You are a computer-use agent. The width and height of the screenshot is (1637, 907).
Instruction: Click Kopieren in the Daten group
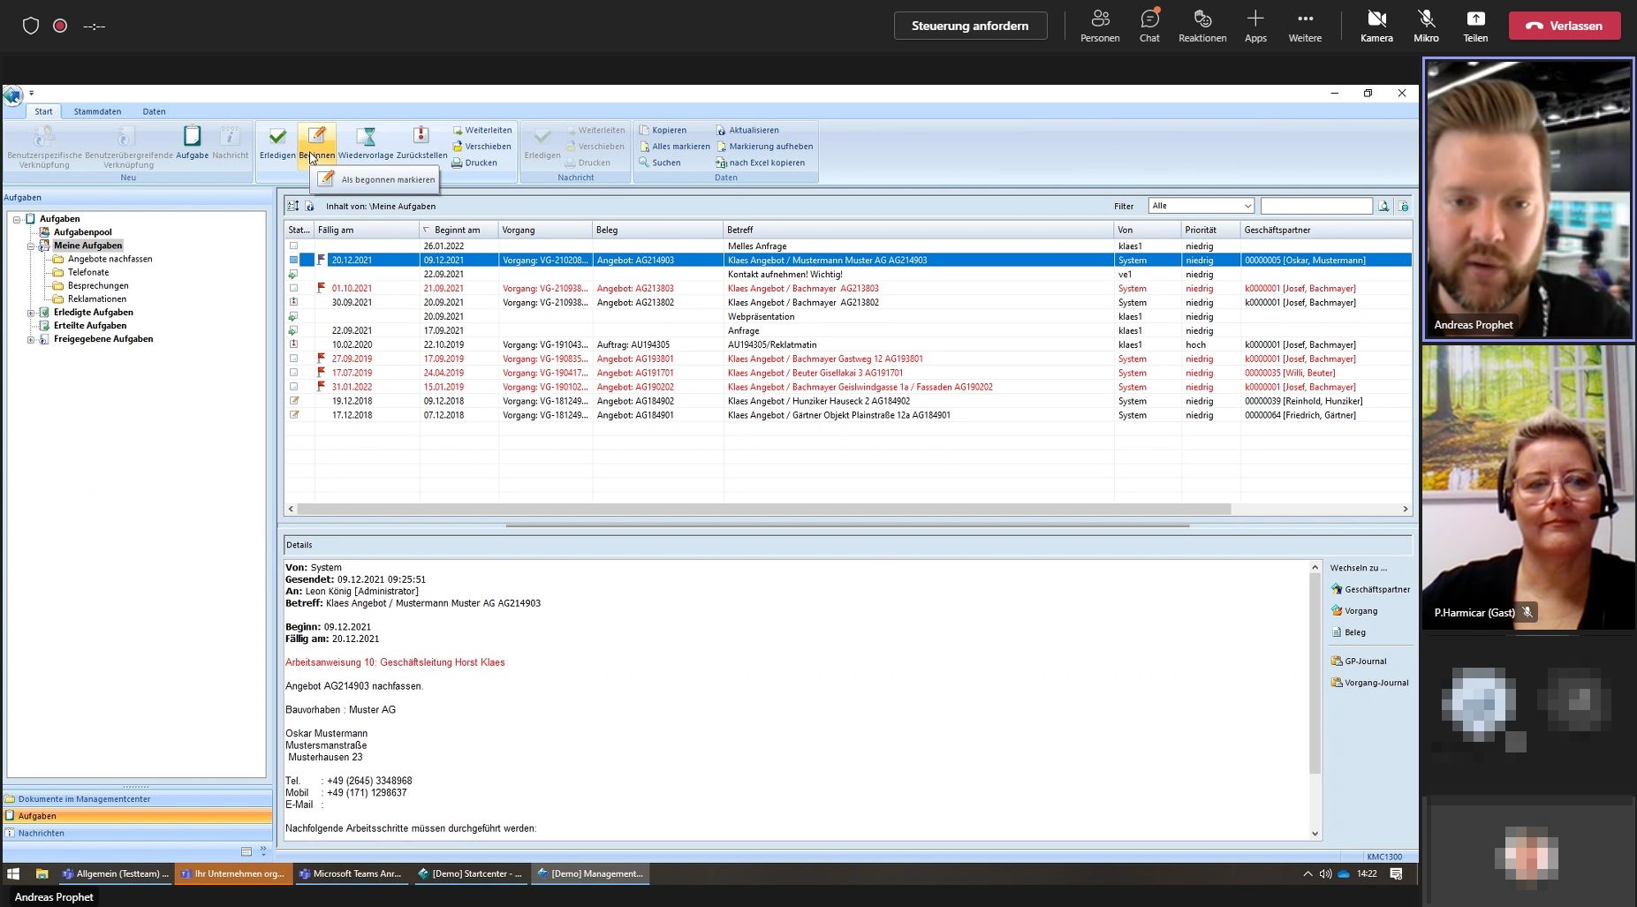pos(663,130)
